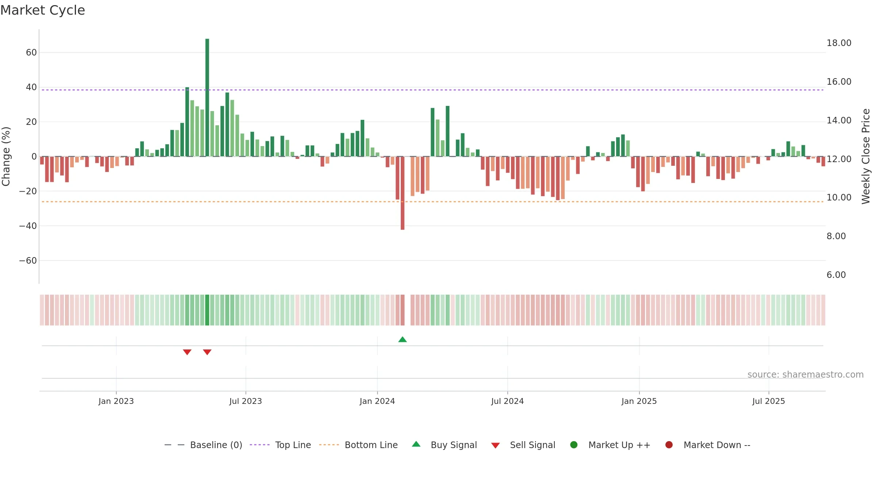Screen dimensions: 876x493
Task: Click the Change (%) axis title
Action: (x=6, y=156)
